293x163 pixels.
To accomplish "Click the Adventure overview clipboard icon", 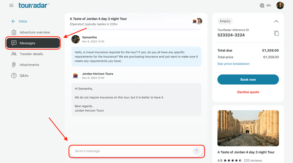I will pos(14,32).
